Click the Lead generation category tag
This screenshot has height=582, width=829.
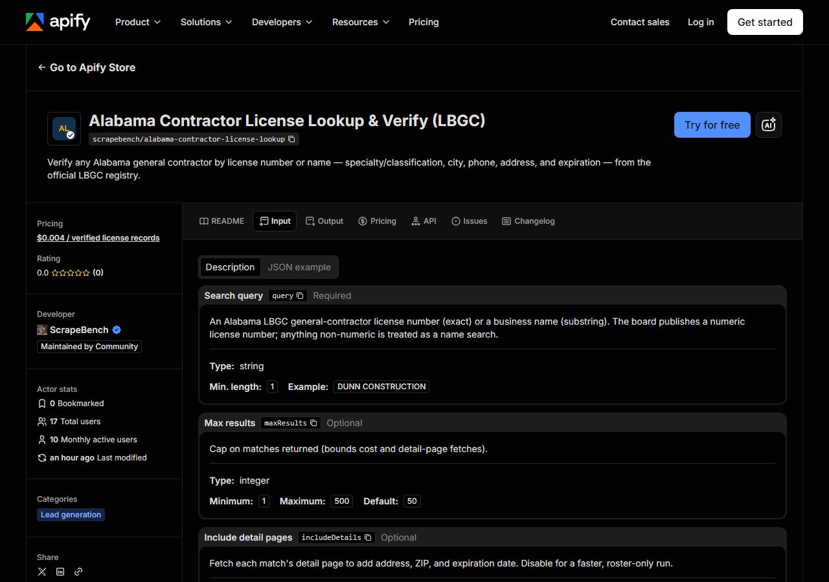pyautogui.click(x=71, y=515)
